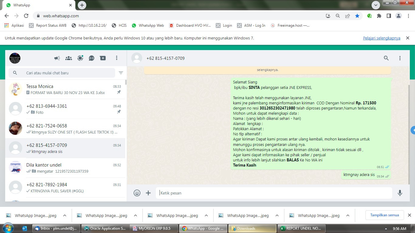The height and width of the screenshot is (233, 415).
Task: Open the ASM - Log In bookmark
Action: (251, 25)
